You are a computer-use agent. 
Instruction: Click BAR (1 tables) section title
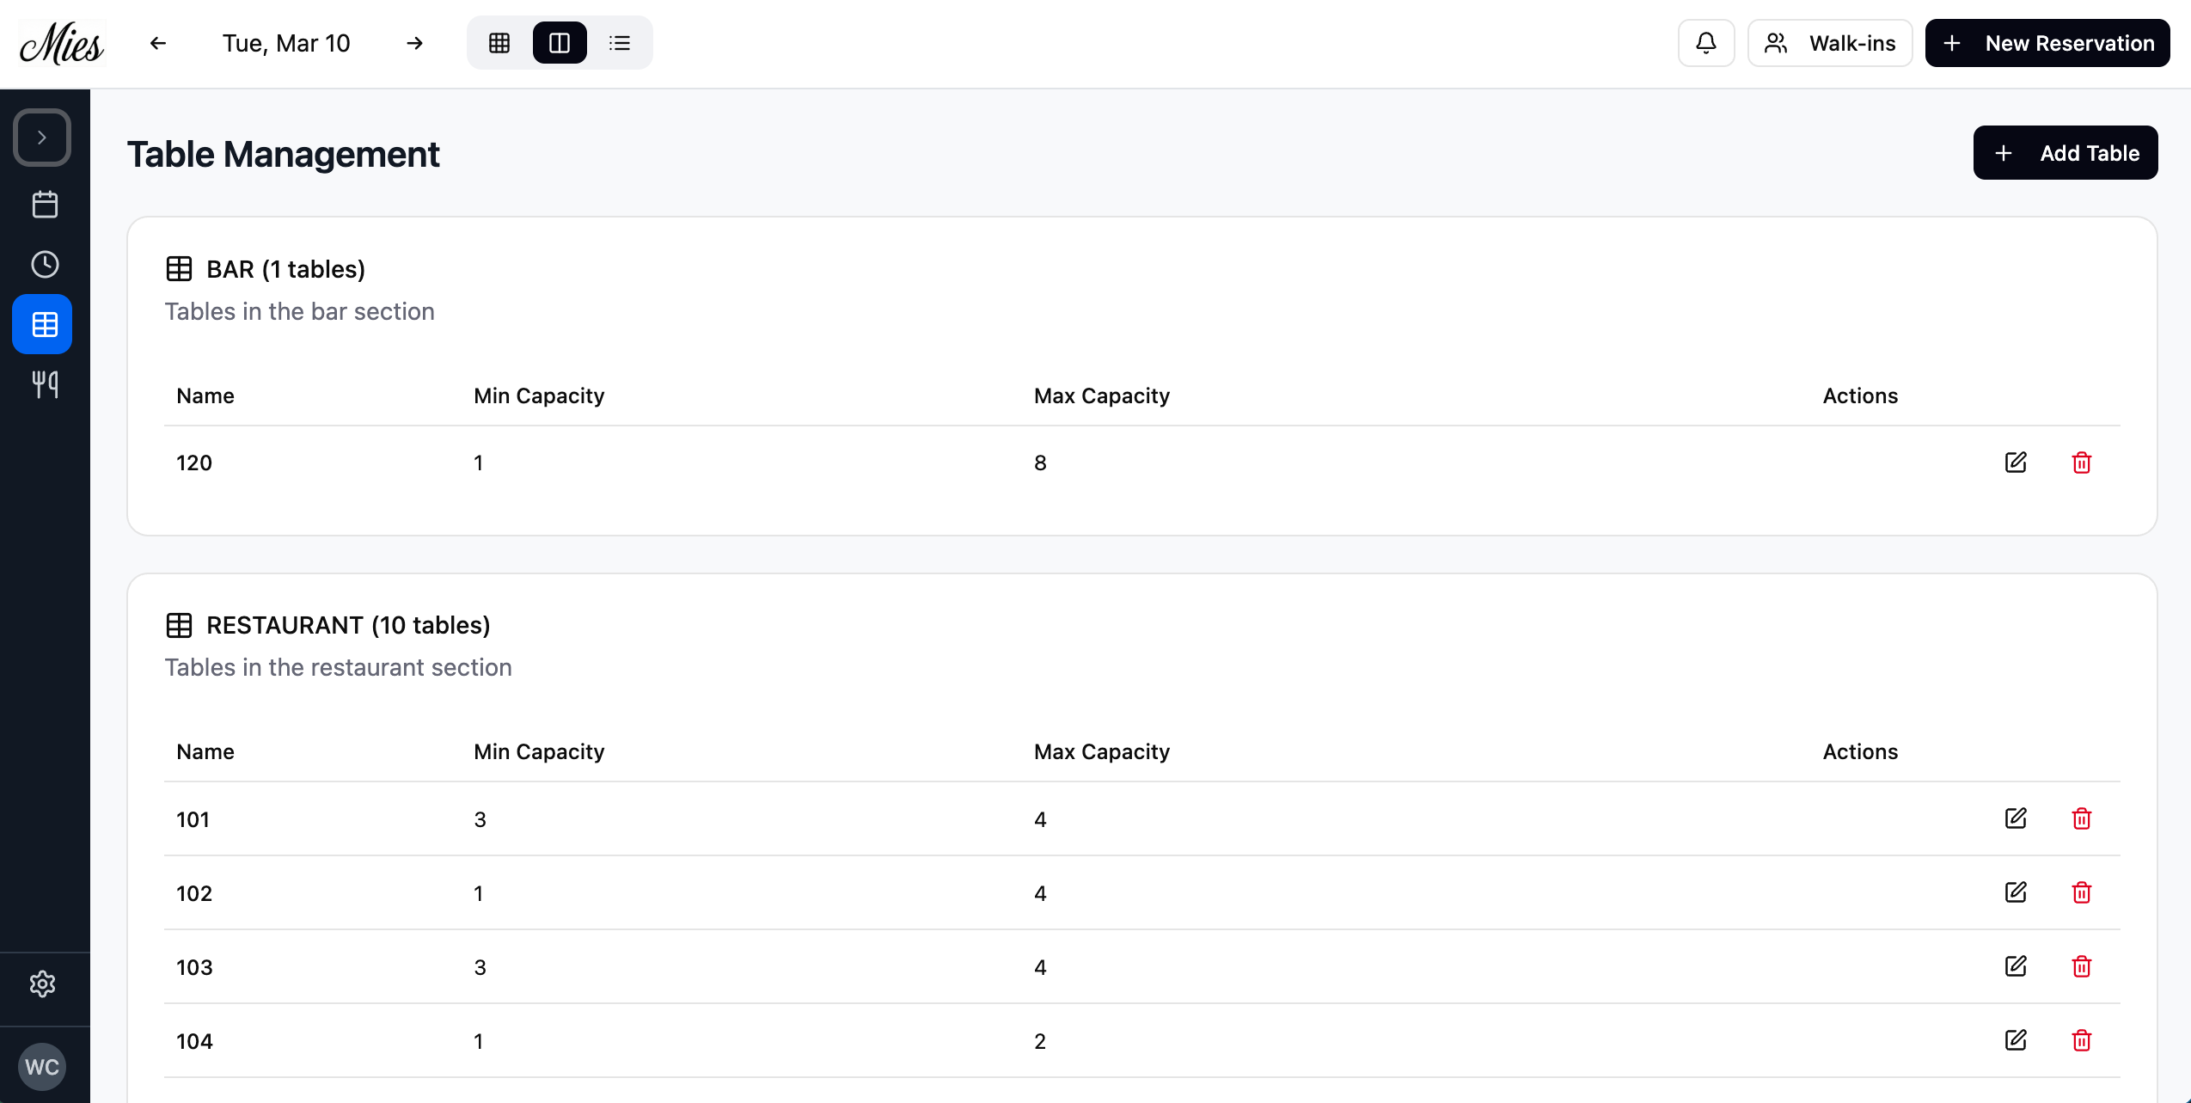286,269
